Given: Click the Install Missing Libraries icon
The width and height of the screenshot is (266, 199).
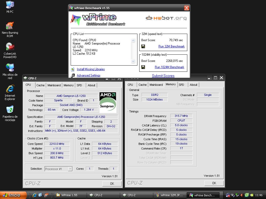Looking at the screenshot, I should tap(73, 69).
